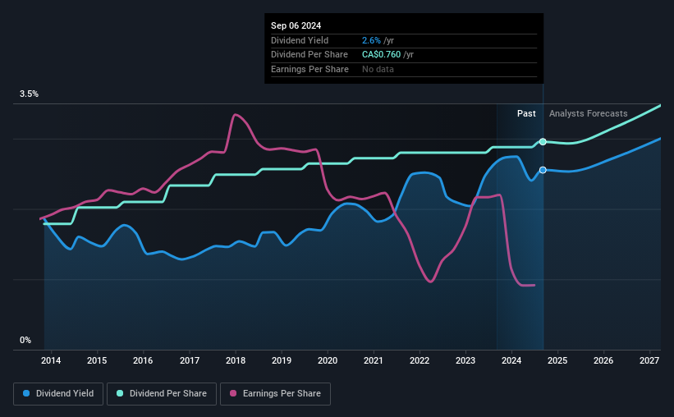Toggle the Earnings Per Share legend button
674x417 pixels.
(275, 394)
